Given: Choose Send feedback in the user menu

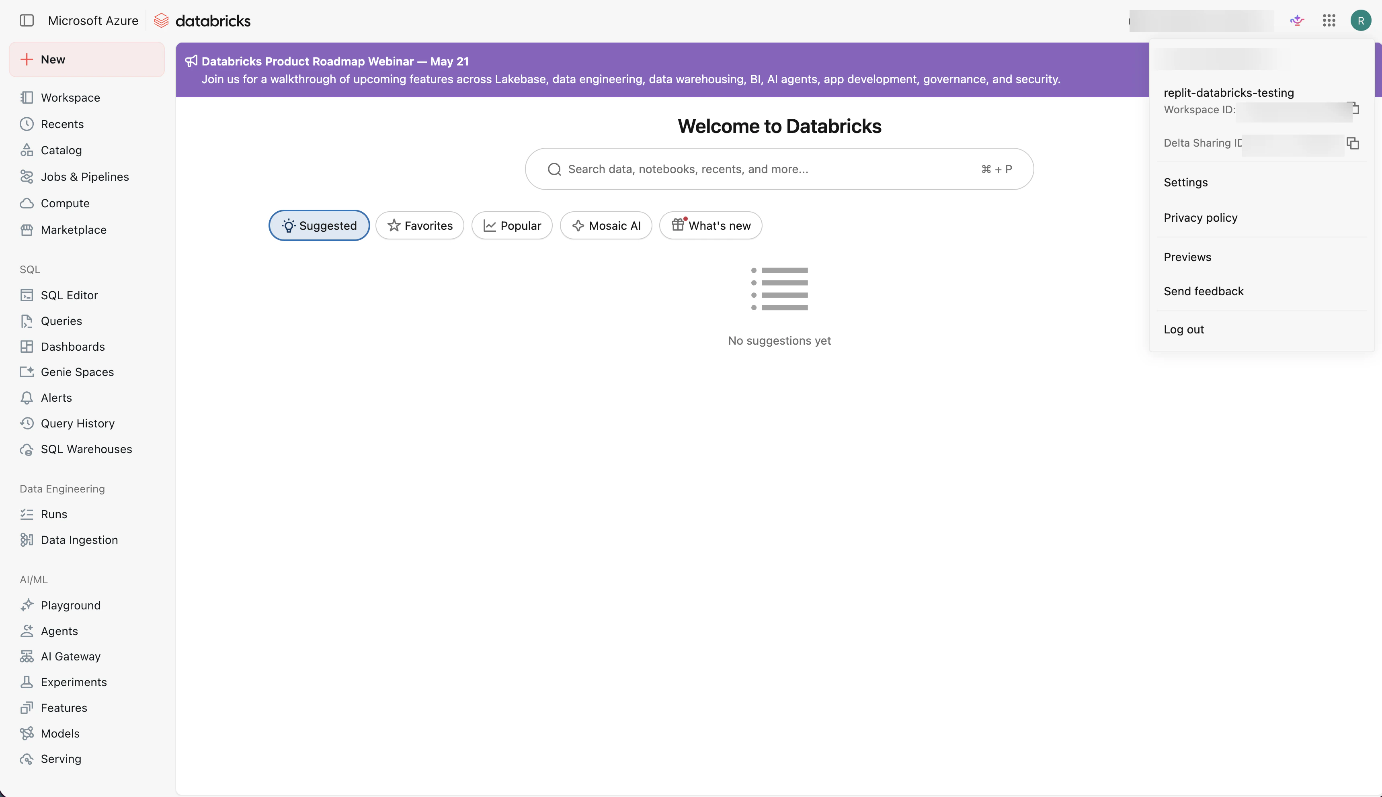Looking at the screenshot, I should pos(1261,291).
